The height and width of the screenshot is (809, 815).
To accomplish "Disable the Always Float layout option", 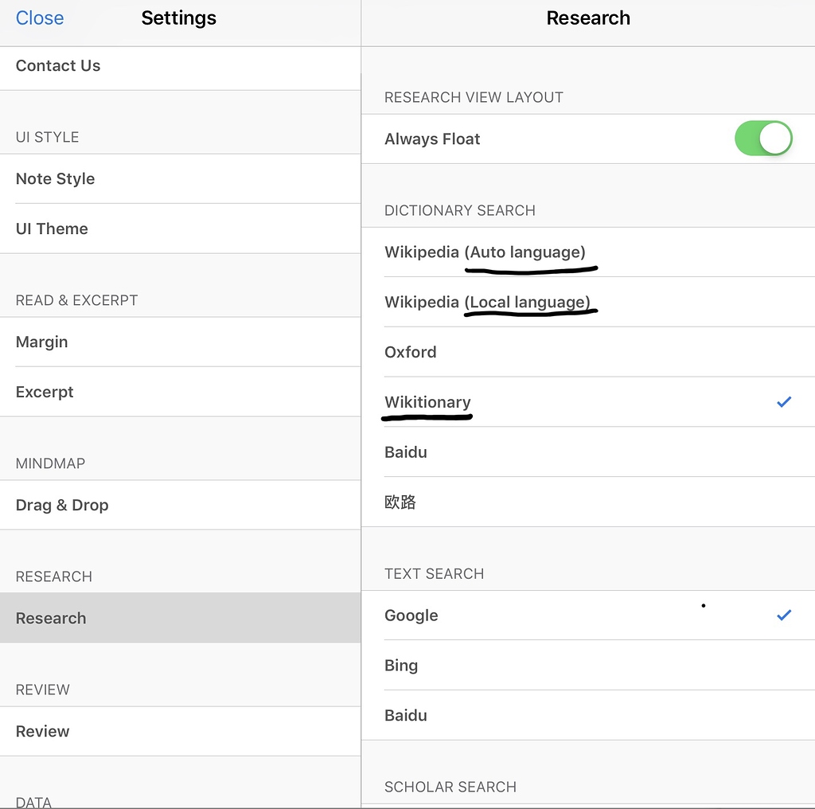I will tap(763, 138).
